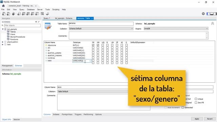The width and height of the screenshot is (217, 122).
Task: Check NN for sexo column
Action: 98,60
